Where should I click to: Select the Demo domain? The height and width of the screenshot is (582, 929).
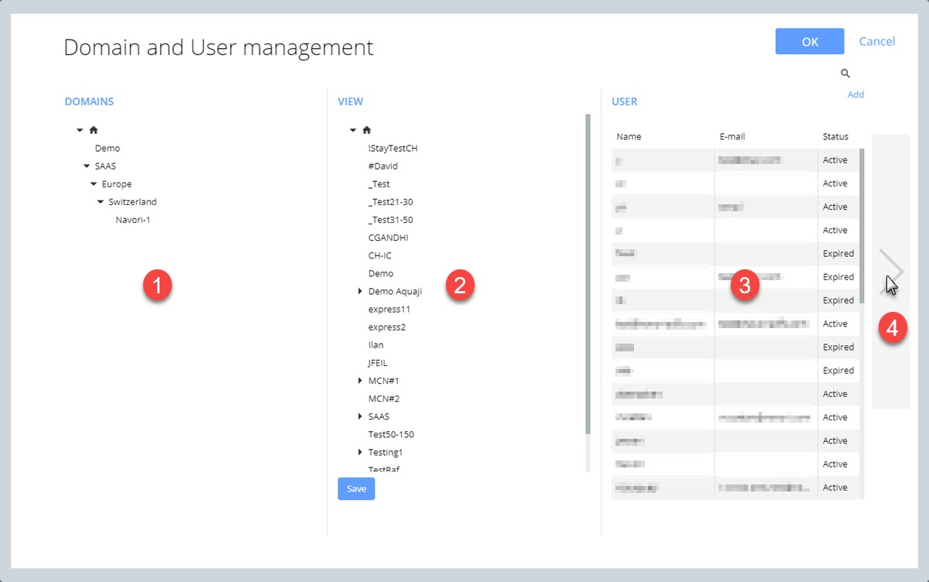108,148
